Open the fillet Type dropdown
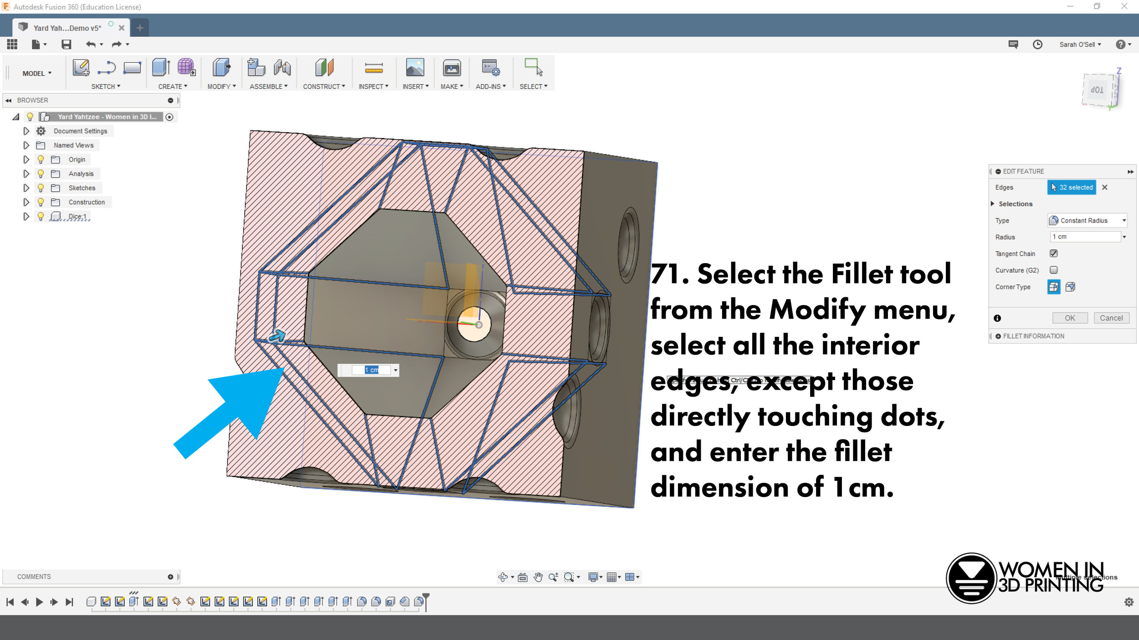 click(x=1087, y=220)
